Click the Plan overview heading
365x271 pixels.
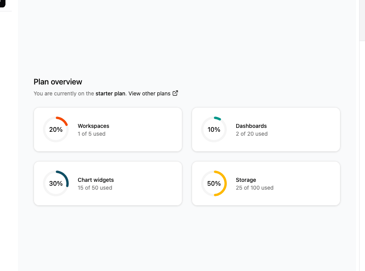tap(58, 82)
